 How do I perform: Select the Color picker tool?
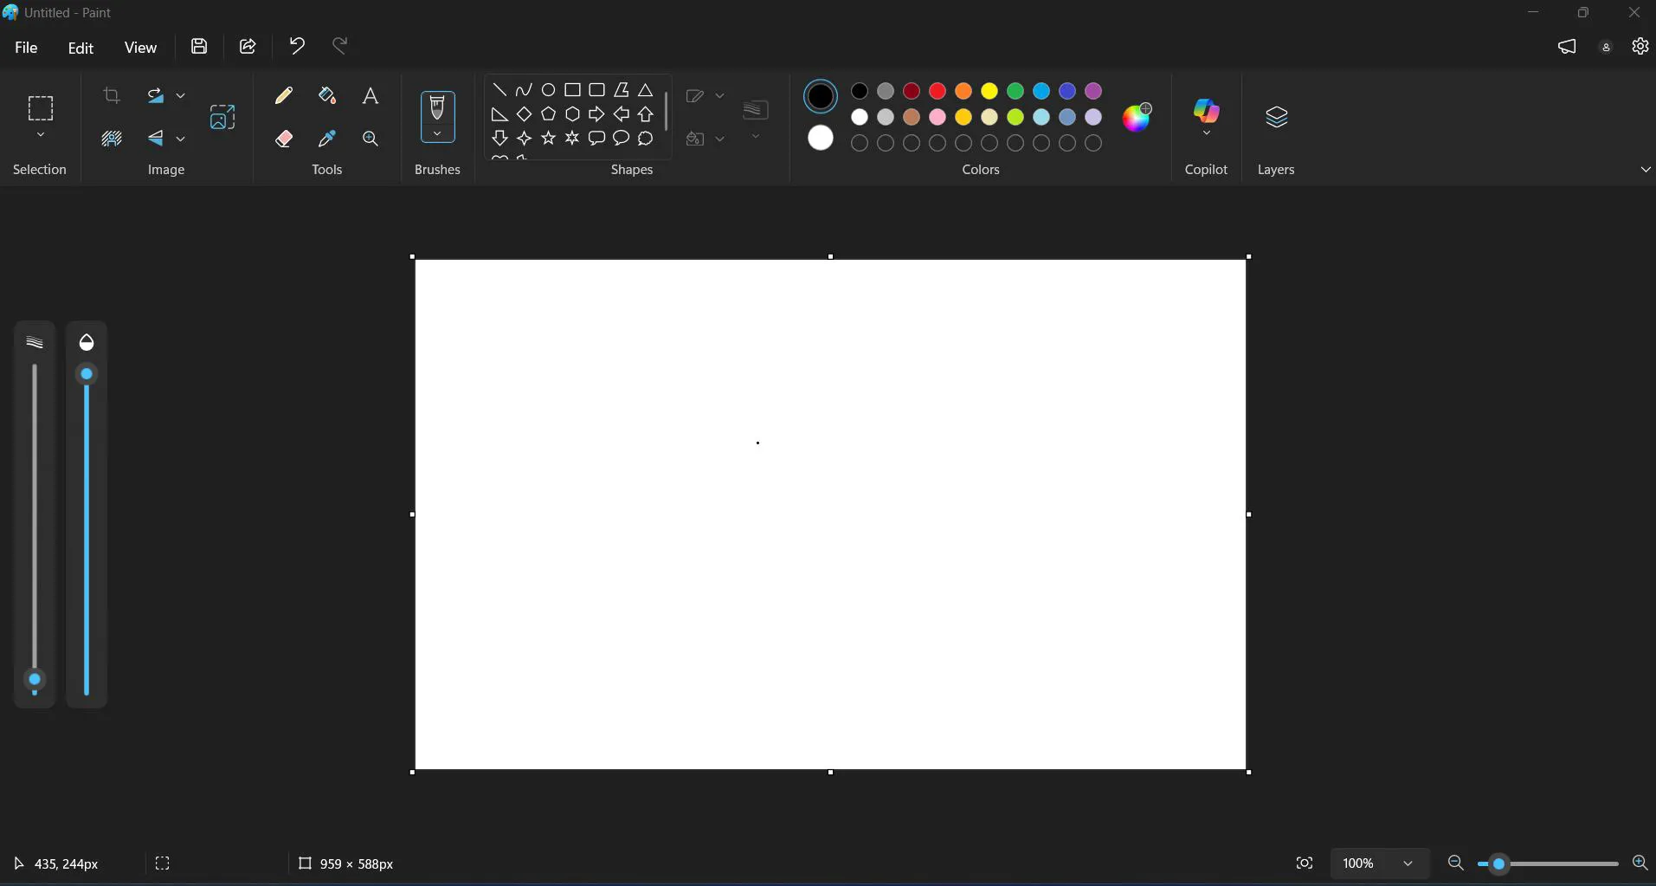pyautogui.click(x=327, y=139)
